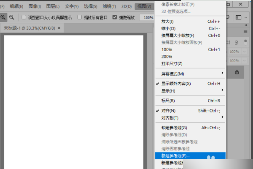Collapse panels with double-arrow icon
Viewport: 253px width, 169px height.
click(246, 25)
